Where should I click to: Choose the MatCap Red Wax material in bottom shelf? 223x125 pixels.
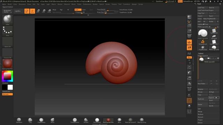click(x=108, y=120)
